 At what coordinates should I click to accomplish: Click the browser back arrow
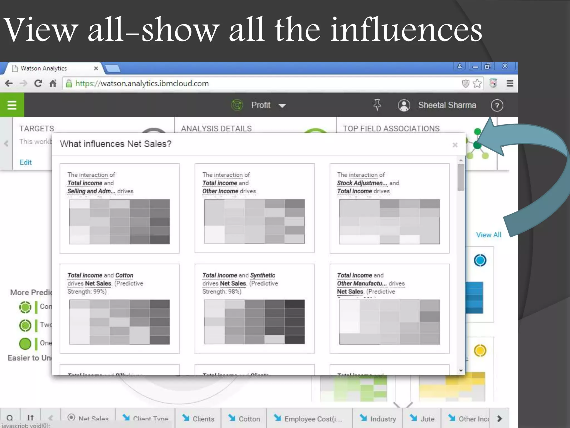click(x=9, y=83)
